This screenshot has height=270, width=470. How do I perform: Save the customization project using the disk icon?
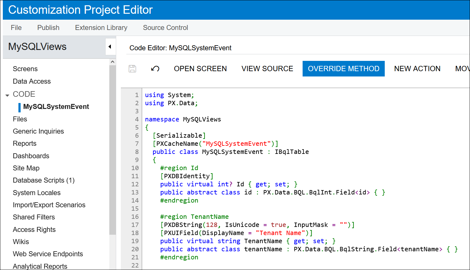coord(132,69)
